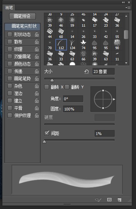Enable the 形状动态 checkbox

[x=10, y=34]
